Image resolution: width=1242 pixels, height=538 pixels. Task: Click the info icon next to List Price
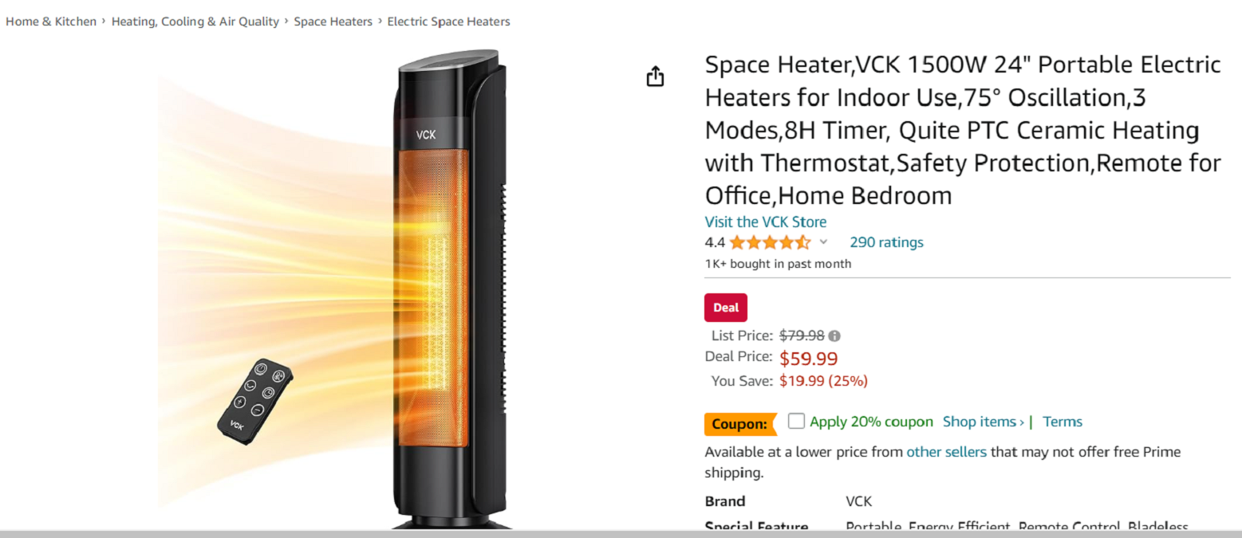pyautogui.click(x=834, y=336)
